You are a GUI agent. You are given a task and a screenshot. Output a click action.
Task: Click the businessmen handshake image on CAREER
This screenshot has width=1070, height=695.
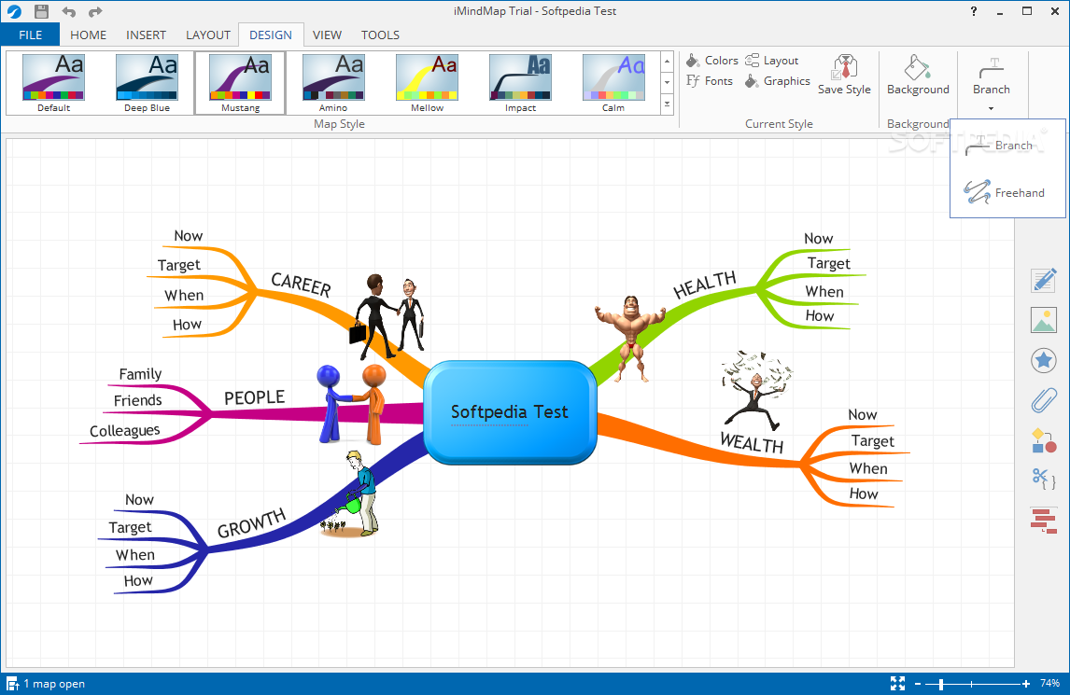point(387,316)
